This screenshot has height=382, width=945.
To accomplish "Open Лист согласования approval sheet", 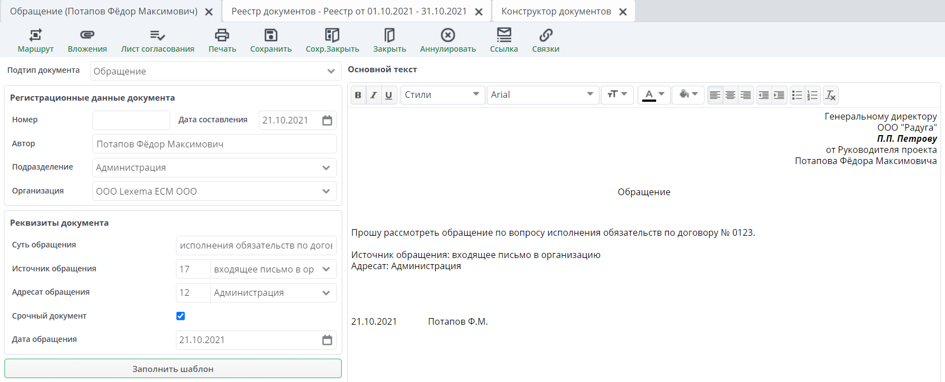I will (157, 41).
